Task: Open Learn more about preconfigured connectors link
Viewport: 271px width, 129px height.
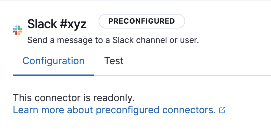Action: tap(114, 110)
